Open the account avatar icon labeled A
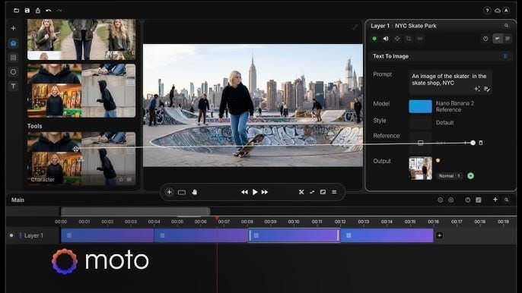522x293 pixels. (x=506, y=11)
